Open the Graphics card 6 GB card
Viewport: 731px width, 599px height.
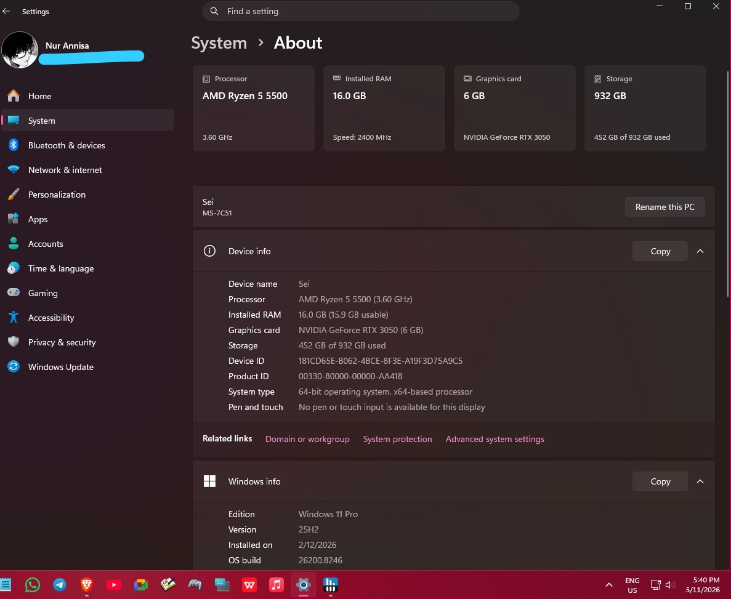(515, 108)
